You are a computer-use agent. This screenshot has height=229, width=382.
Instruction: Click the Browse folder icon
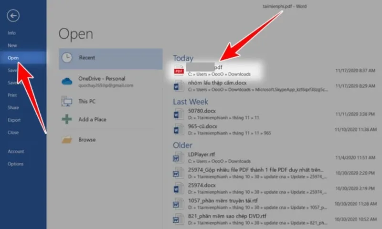(x=67, y=140)
